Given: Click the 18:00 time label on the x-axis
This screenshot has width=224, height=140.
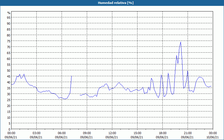Looking at the screenshot, I should click(163, 133).
